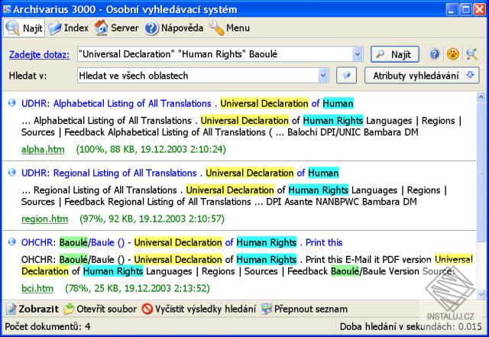Click the magnifier tools icon beside paw
This screenshot has height=337, width=489.
click(472, 54)
